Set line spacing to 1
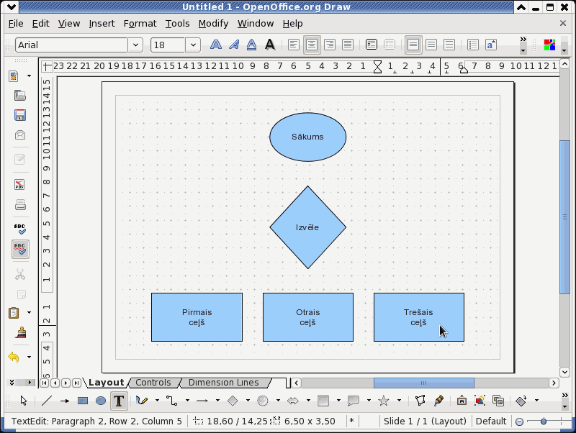The width and height of the screenshot is (576, 433). pos(413,45)
